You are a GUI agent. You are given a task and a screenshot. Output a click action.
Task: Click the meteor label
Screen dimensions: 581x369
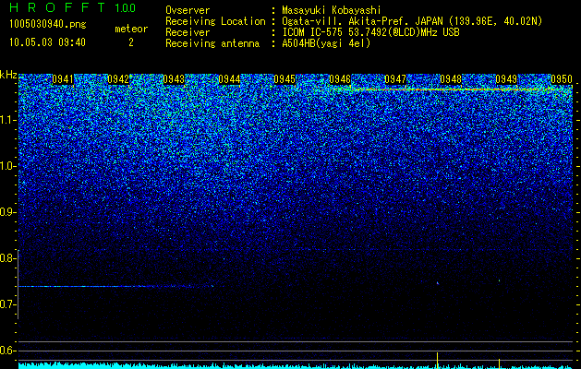coord(131,29)
